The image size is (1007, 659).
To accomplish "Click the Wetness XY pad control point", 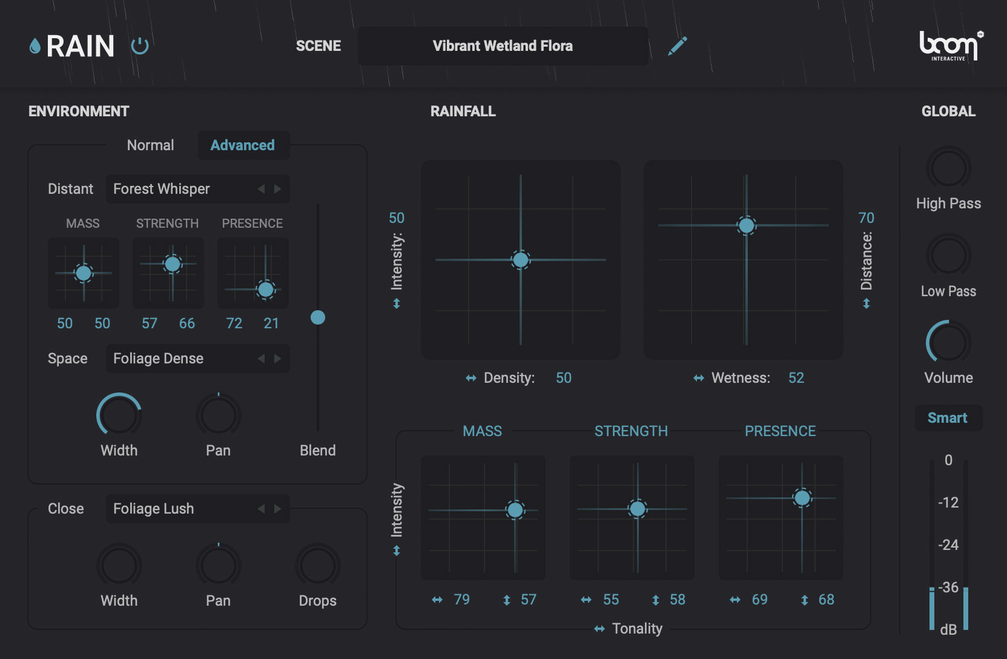I will click(x=746, y=226).
